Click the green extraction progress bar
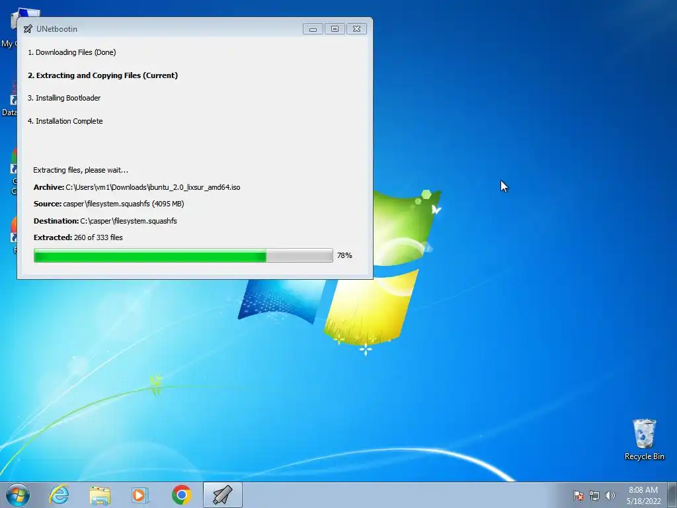 click(183, 255)
